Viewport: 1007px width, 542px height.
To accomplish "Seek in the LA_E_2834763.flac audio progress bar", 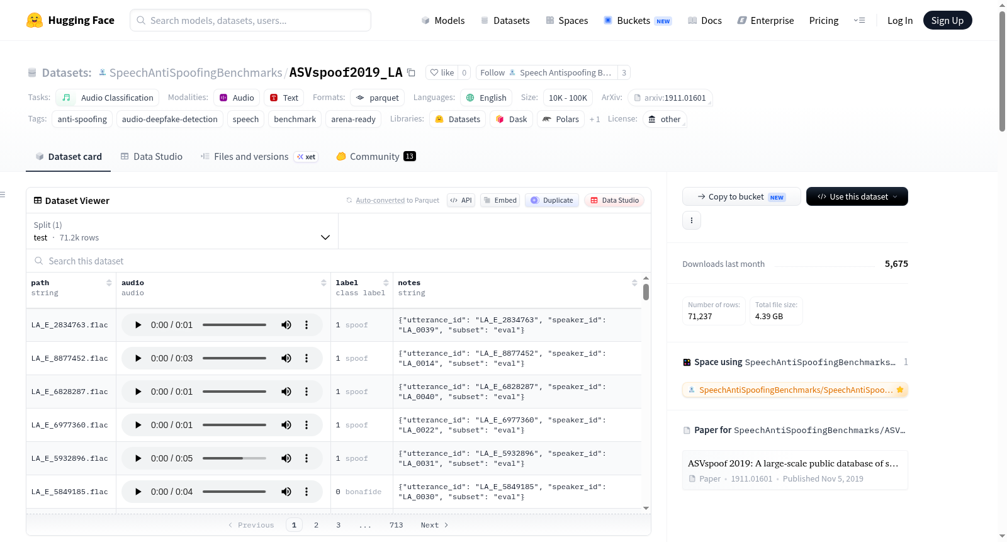I will [234, 325].
